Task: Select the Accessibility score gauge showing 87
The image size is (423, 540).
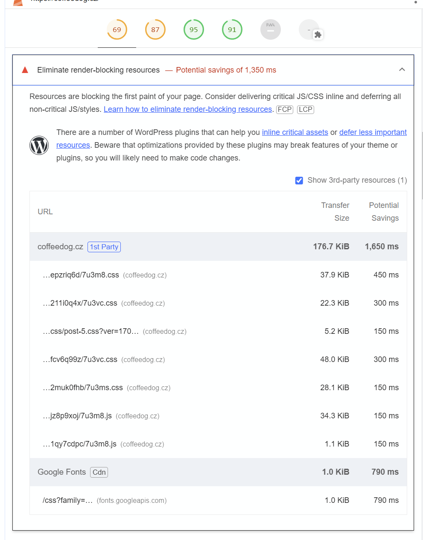Action: [x=155, y=30]
